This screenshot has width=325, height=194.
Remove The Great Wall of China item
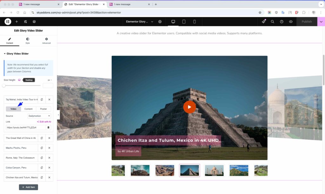(49, 138)
